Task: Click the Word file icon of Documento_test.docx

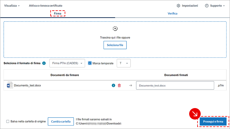Action: 9,85
